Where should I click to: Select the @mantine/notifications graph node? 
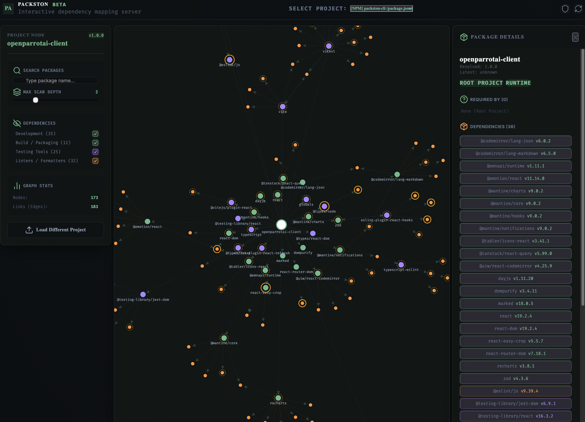point(340,250)
